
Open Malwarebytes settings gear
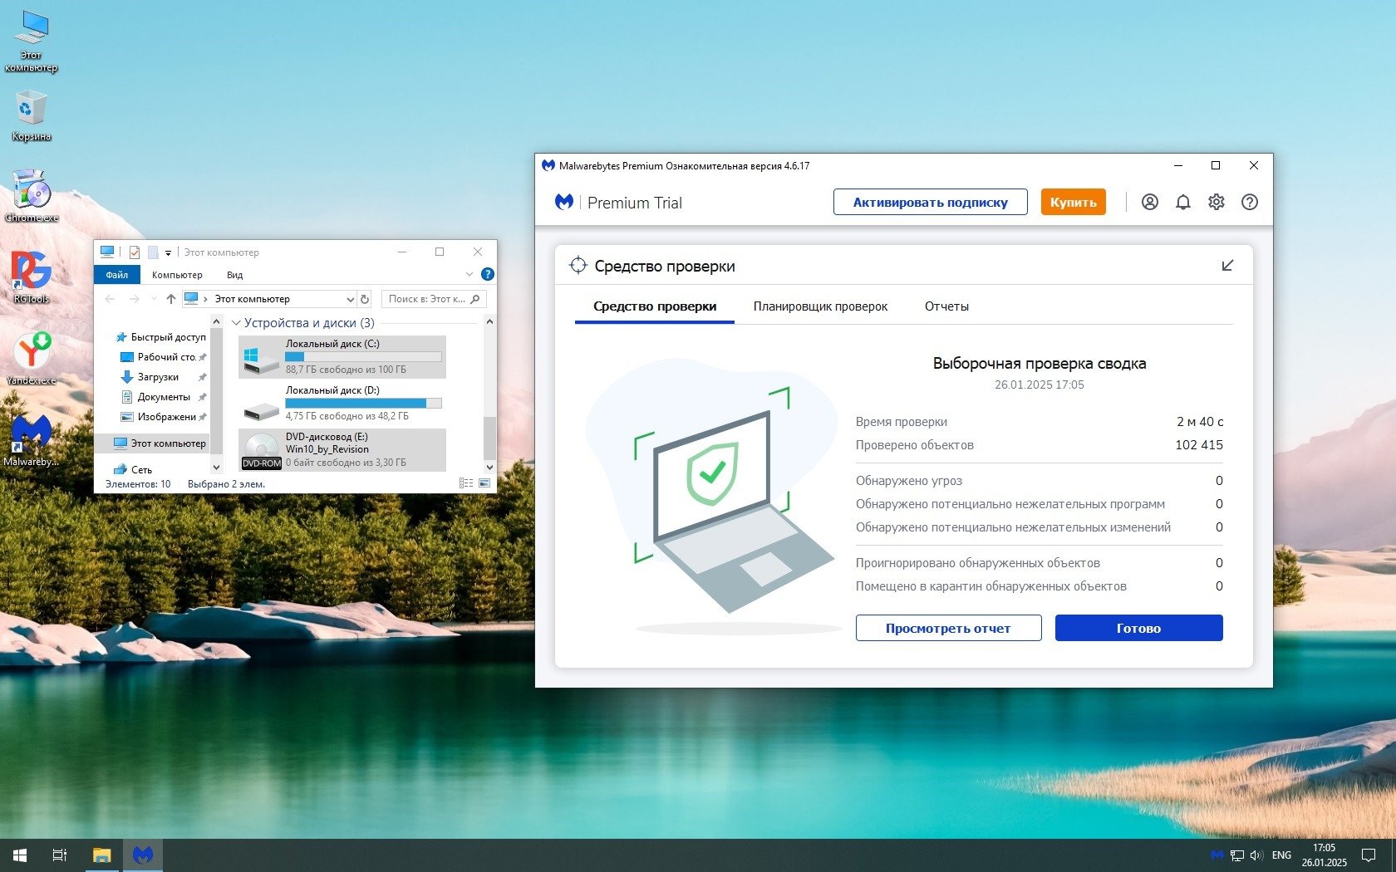(1217, 202)
